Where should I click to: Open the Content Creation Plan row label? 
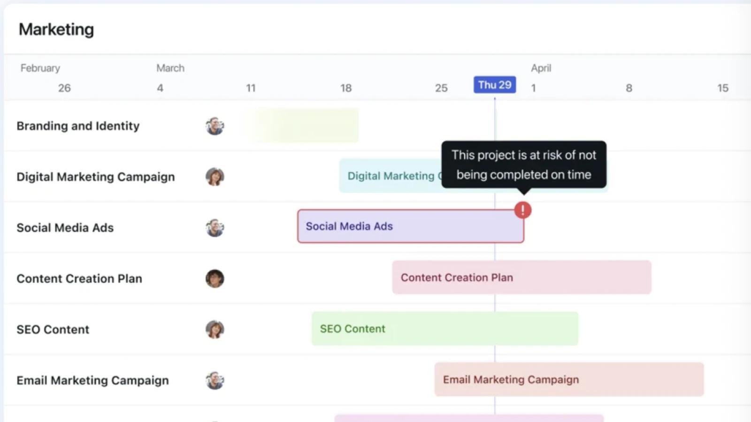pyautogui.click(x=79, y=279)
